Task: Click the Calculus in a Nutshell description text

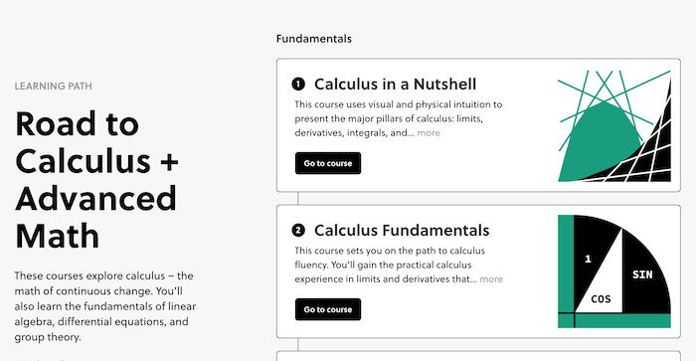Action: click(x=398, y=118)
